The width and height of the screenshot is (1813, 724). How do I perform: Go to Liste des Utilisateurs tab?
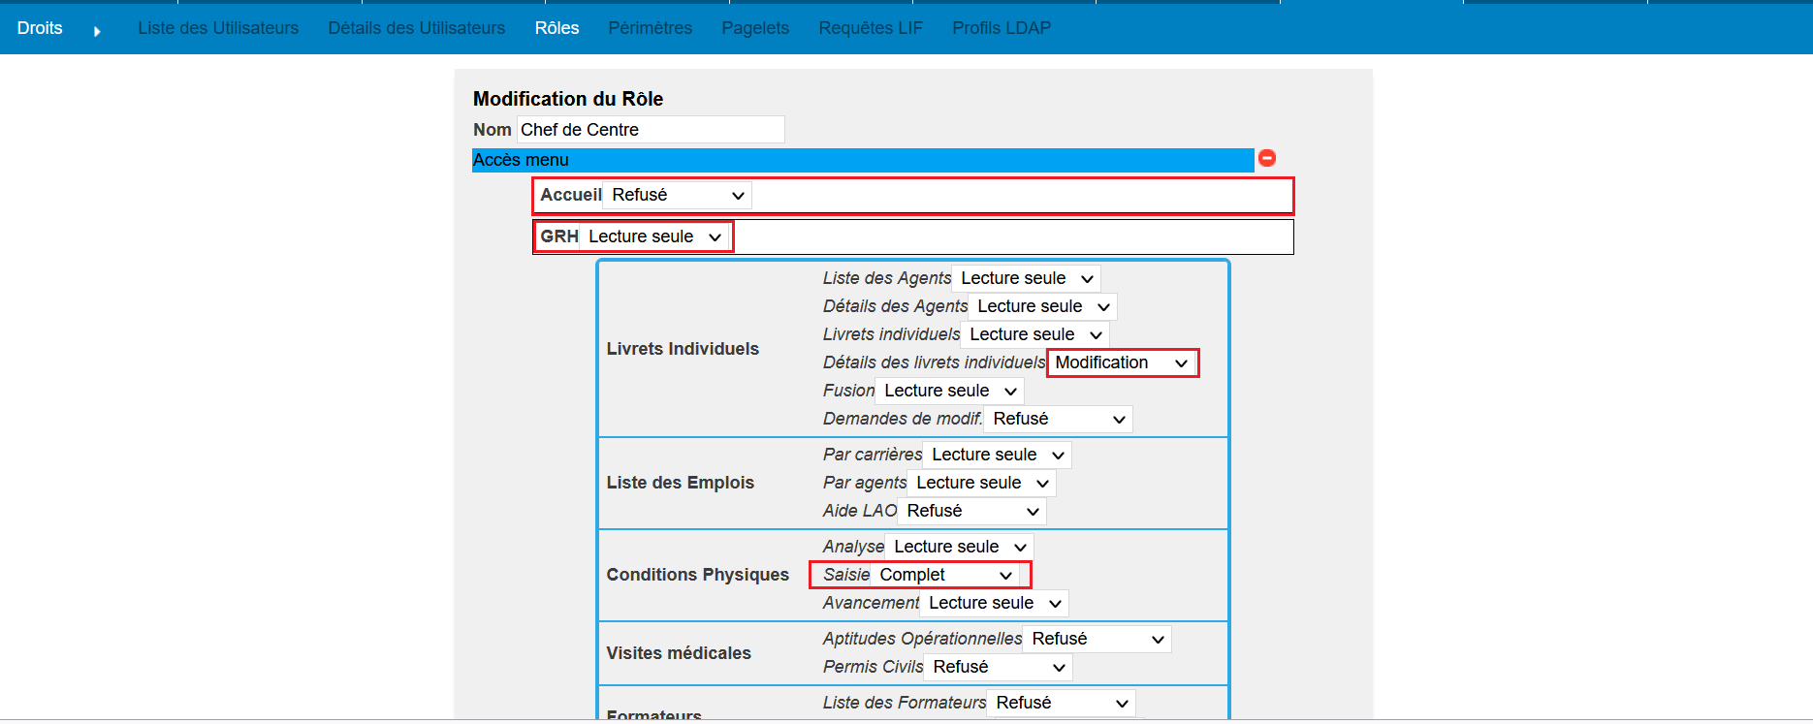click(218, 28)
